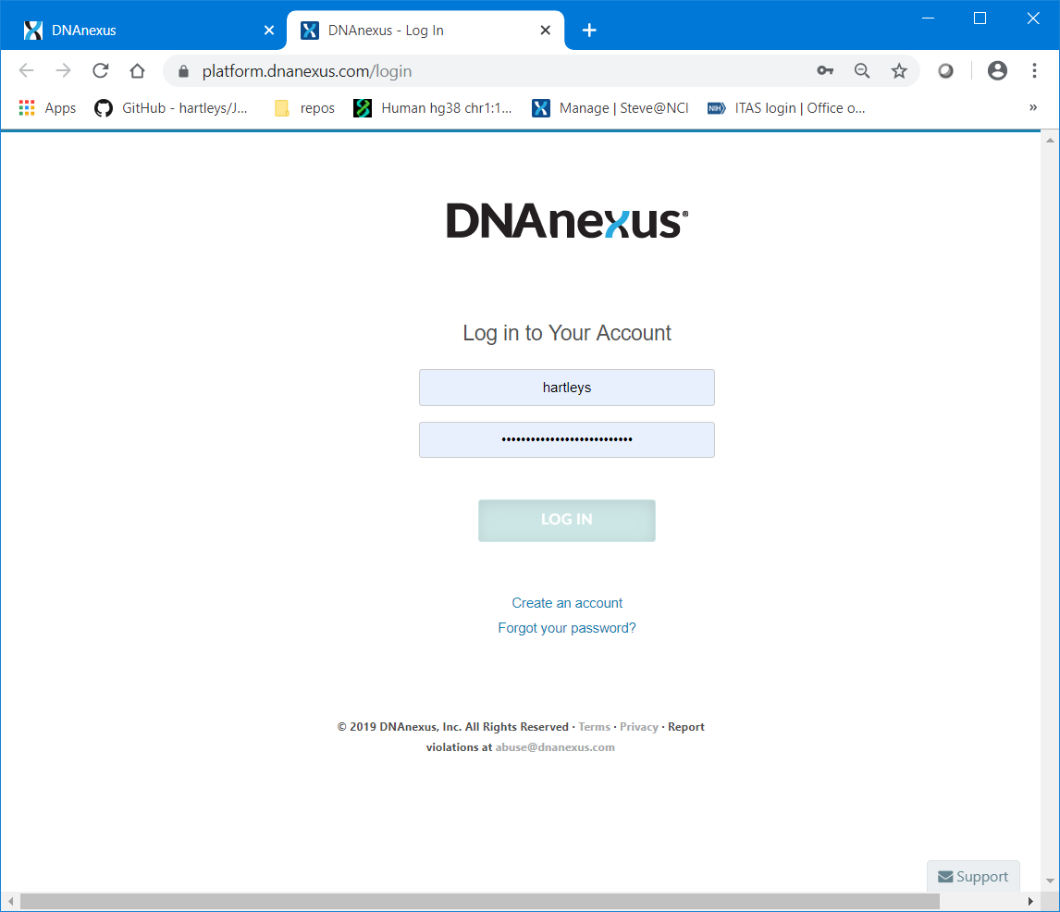The image size is (1060, 912).
Task: Click the username field containing hartleys
Action: [x=566, y=388]
